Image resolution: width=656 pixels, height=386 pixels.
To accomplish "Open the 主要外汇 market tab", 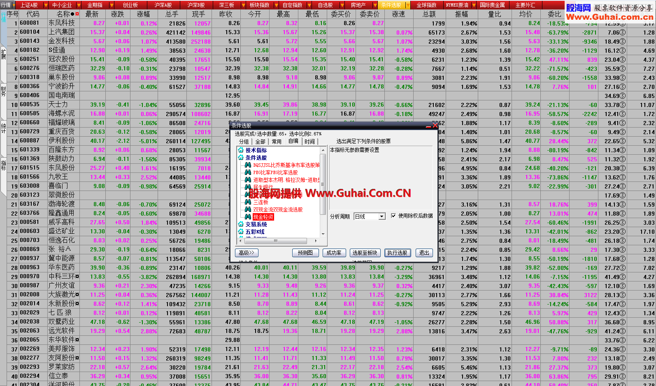I will [x=526, y=5].
